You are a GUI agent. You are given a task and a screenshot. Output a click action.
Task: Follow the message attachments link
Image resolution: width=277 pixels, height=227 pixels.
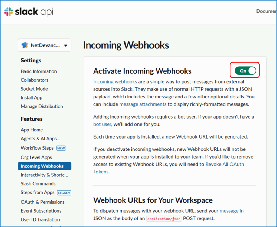tap(143, 104)
